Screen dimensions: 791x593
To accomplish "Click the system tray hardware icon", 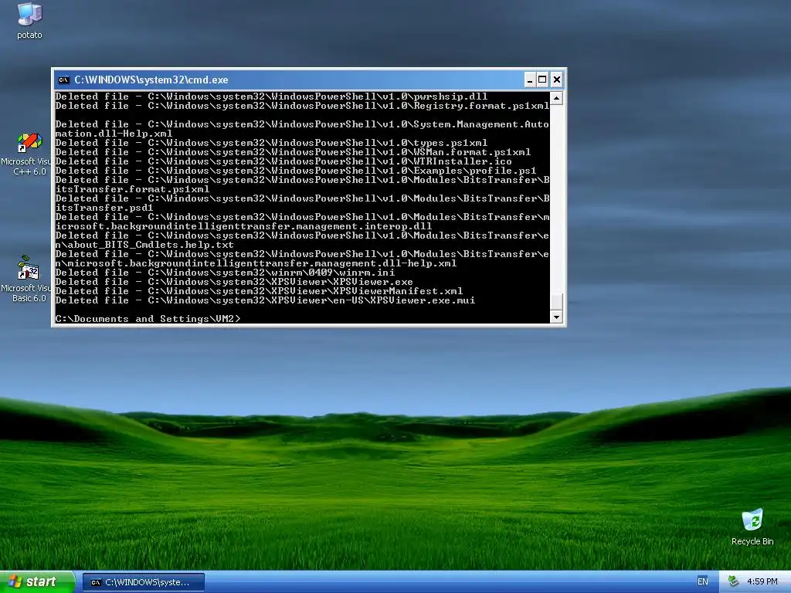I will pyautogui.click(x=733, y=581).
